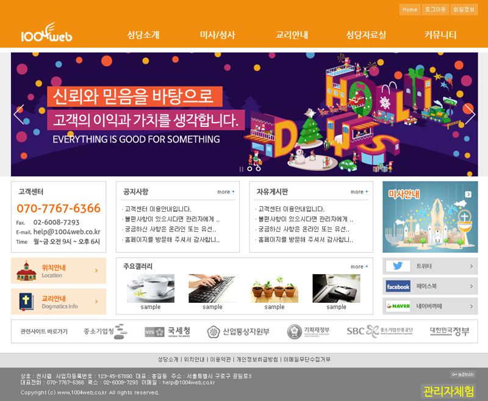Click the 1004web logo
Viewport: 488px width, 401px height.
point(46,34)
